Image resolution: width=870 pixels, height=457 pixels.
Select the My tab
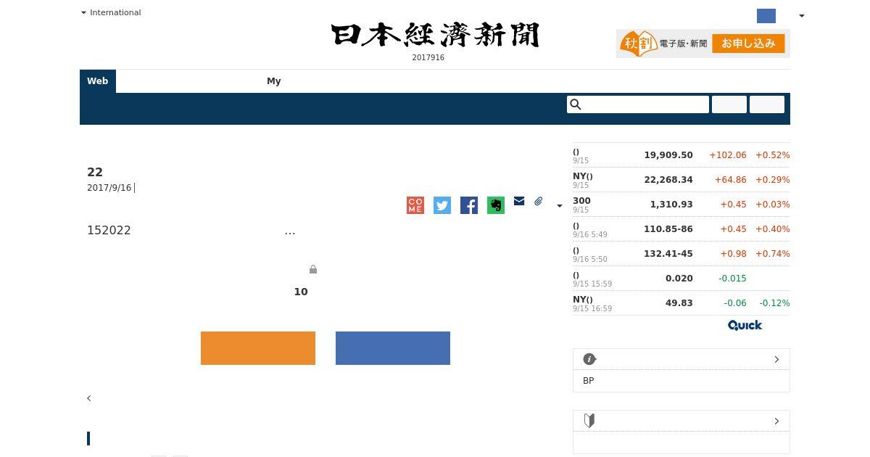[274, 81]
